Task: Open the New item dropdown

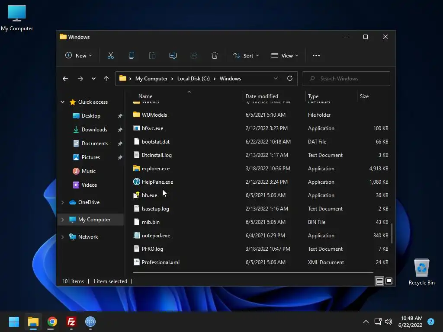Action: [79, 56]
